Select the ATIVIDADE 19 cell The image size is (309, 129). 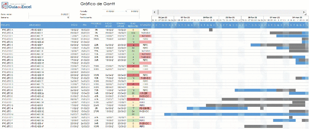click(x=37, y=75)
